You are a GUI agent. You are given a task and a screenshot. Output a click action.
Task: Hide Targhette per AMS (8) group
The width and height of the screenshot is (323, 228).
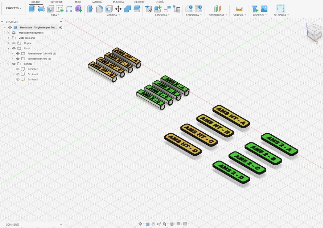coord(18,58)
